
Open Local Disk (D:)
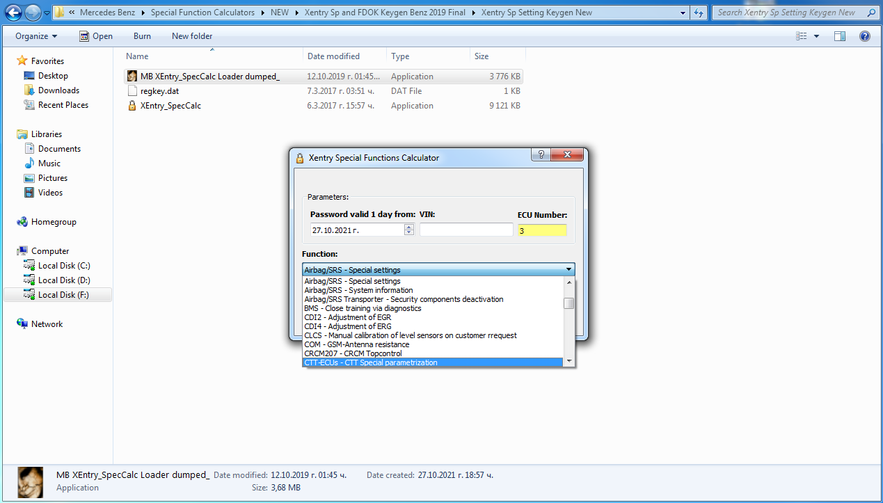[64, 280]
